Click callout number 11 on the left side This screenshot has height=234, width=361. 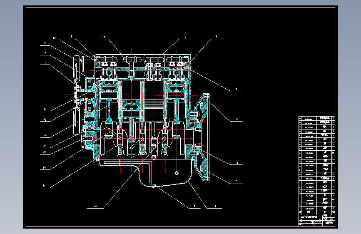[x=45, y=63]
